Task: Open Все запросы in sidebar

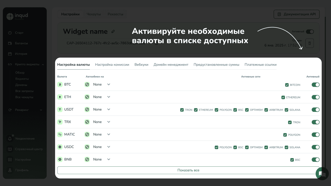Action: [x=24, y=91]
